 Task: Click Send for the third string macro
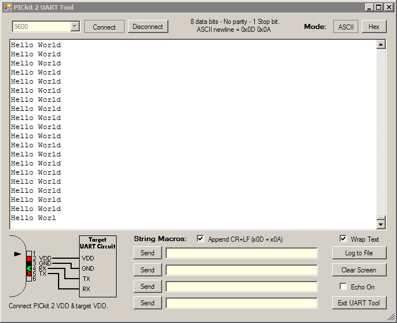click(148, 287)
